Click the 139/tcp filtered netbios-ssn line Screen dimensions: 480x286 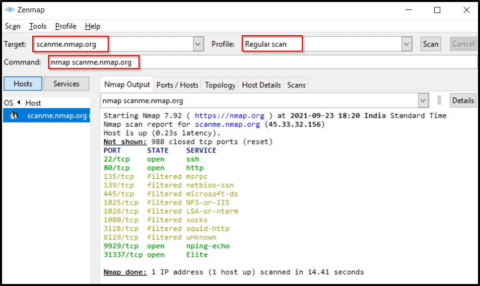169,185
